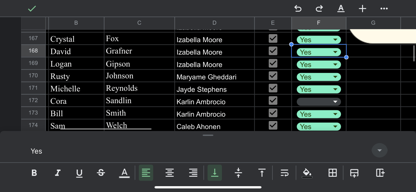This screenshot has width=416, height=192.
Task: Expand the formula bar dropdown arrow
Action: pyautogui.click(x=379, y=150)
